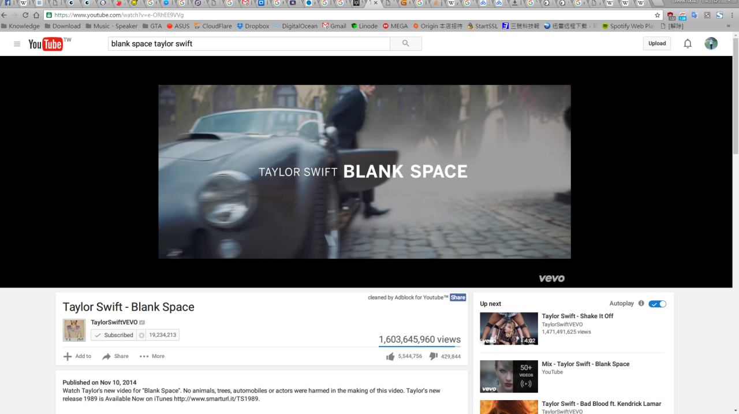Open the ASUS bookmark
The width and height of the screenshot is (739, 414).
(x=178, y=26)
